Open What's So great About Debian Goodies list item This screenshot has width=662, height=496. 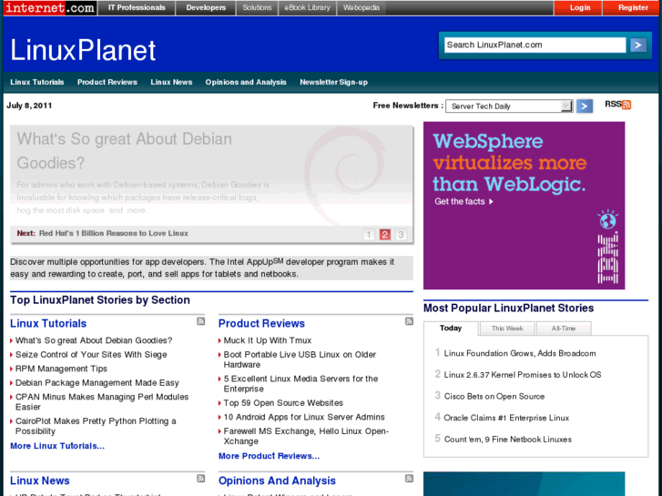coord(94,340)
